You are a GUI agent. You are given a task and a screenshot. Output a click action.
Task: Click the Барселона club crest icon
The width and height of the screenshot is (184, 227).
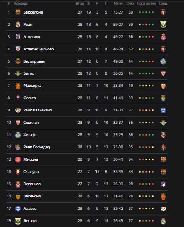(x=18, y=12)
